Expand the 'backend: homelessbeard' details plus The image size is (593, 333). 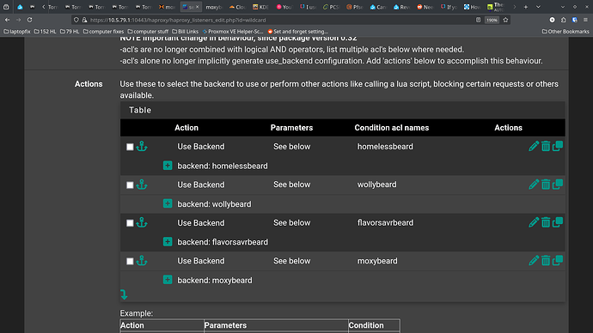[168, 166]
